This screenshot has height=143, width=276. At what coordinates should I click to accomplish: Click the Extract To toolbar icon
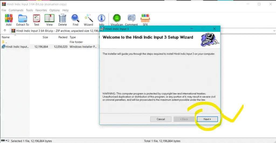tap(23, 20)
